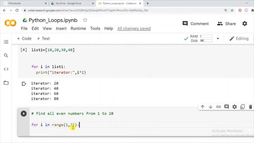
Task: Close the My Drive browser tab
Action: coord(93,3)
